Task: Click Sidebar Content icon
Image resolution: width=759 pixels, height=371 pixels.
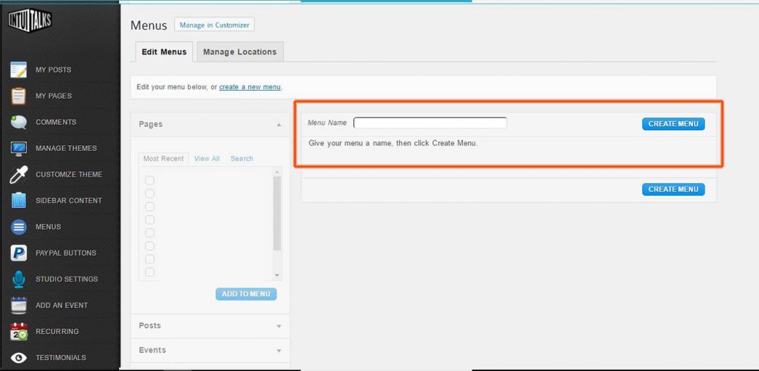Action: coord(19,200)
